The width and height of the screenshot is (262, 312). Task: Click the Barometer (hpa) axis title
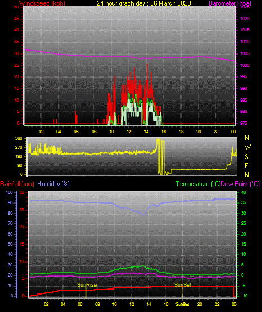[x=230, y=3]
